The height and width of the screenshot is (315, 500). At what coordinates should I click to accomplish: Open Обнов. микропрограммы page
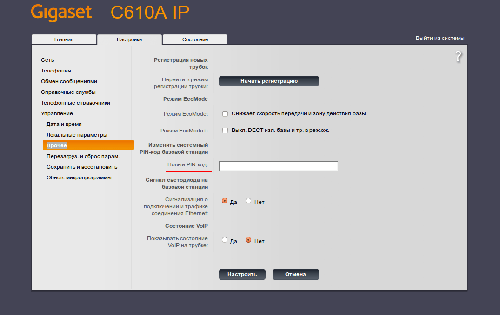tap(79, 178)
